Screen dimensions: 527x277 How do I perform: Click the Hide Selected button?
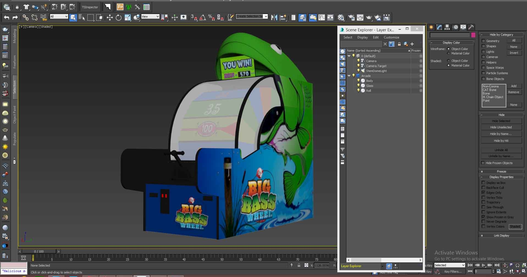[x=501, y=121]
